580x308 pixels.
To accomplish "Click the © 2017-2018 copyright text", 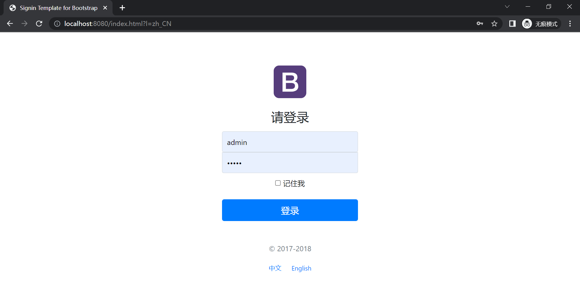I will pos(290,249).
